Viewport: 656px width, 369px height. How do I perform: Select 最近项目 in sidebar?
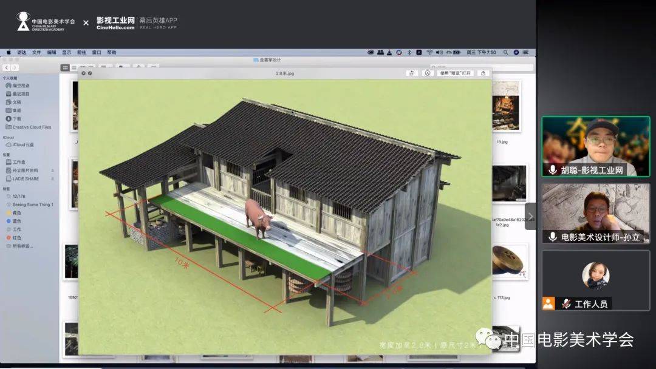tap(18, 94)
